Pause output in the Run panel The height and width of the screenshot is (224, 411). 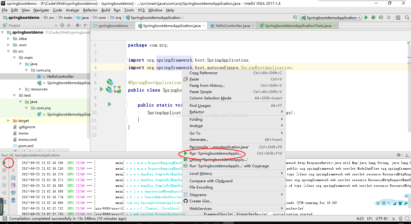[x=4, y=178]
